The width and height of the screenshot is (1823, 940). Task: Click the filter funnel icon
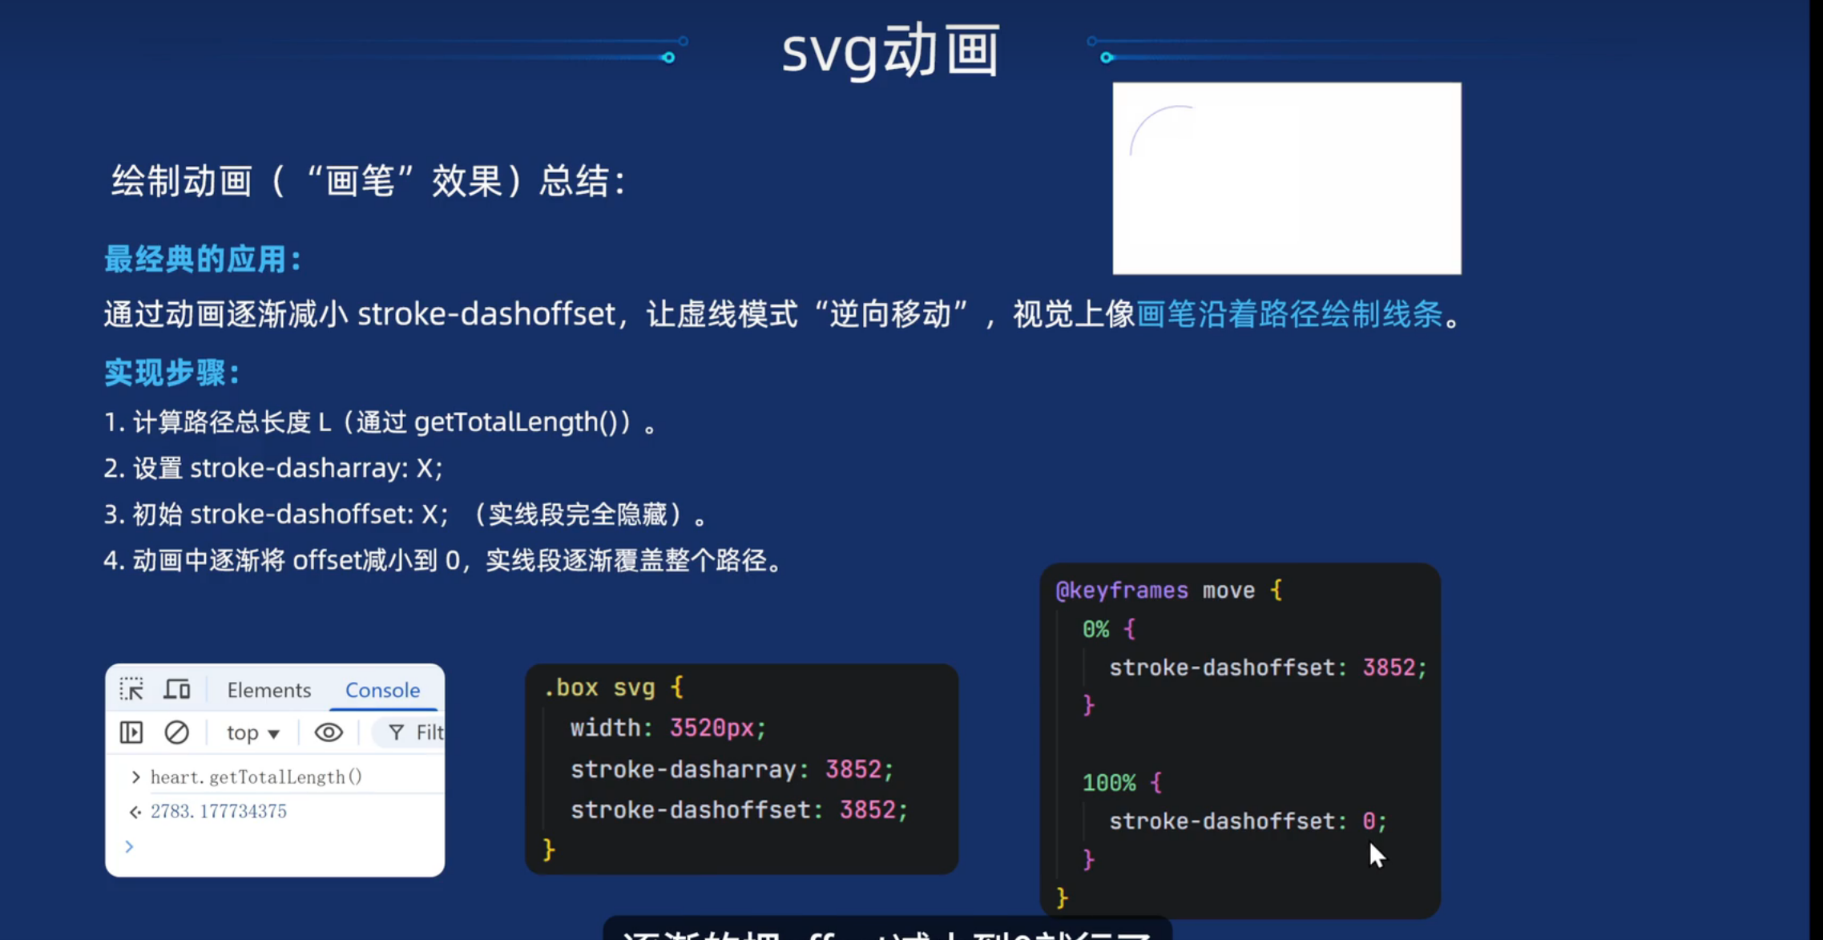[x=396, y=732]
